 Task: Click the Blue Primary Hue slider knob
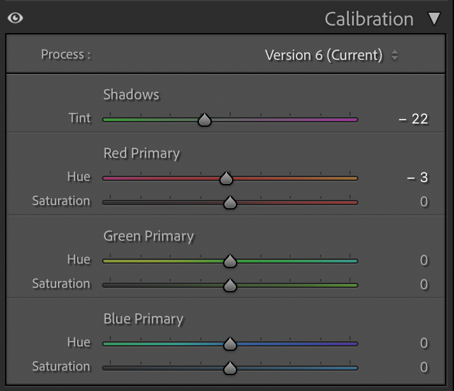click(230, 344)
